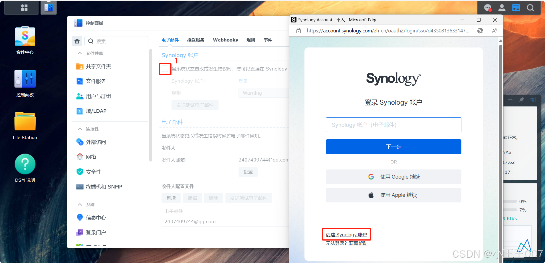Click the 编辑 recipient button
545x263 pixels.
coord(192,198)
